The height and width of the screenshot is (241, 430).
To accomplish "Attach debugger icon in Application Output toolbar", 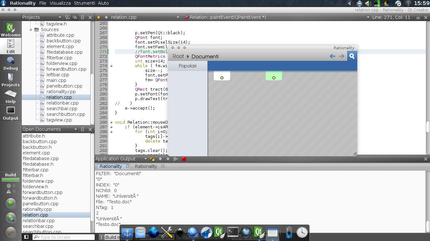I will pyautogui.click(x=152, y=159).
